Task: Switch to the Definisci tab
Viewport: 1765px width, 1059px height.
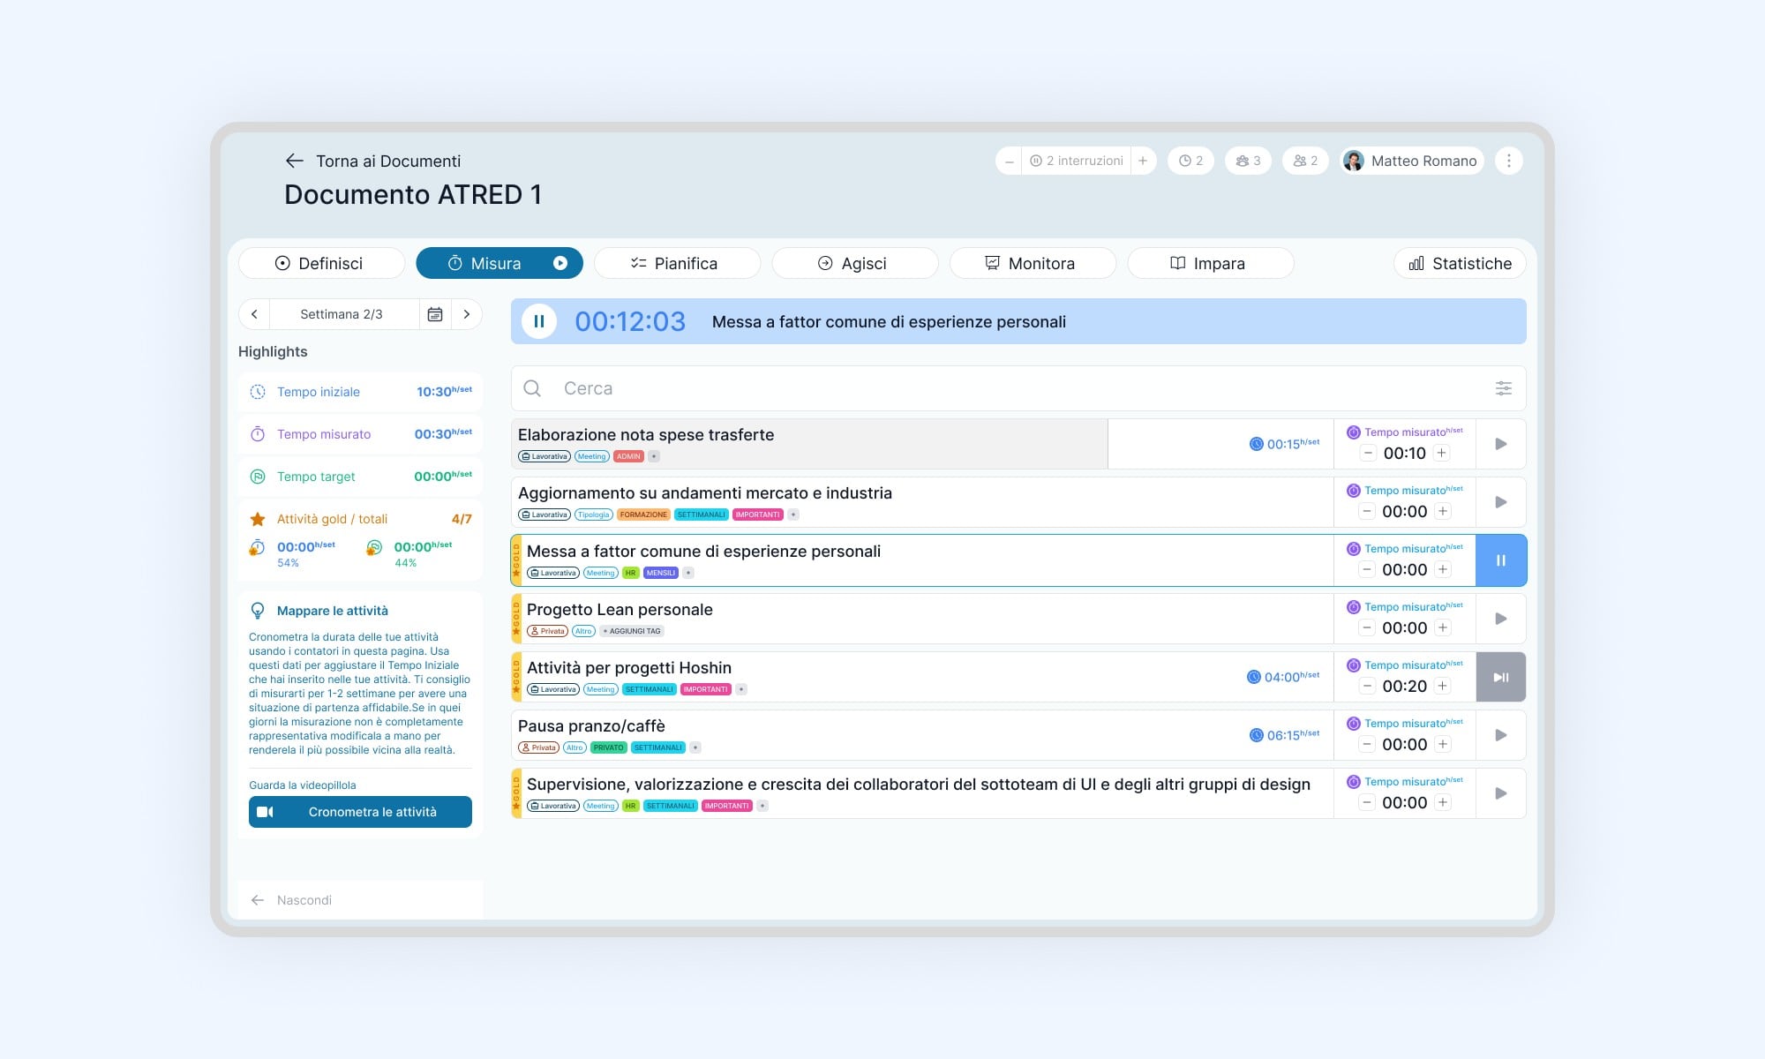Action: click(321, 263)
